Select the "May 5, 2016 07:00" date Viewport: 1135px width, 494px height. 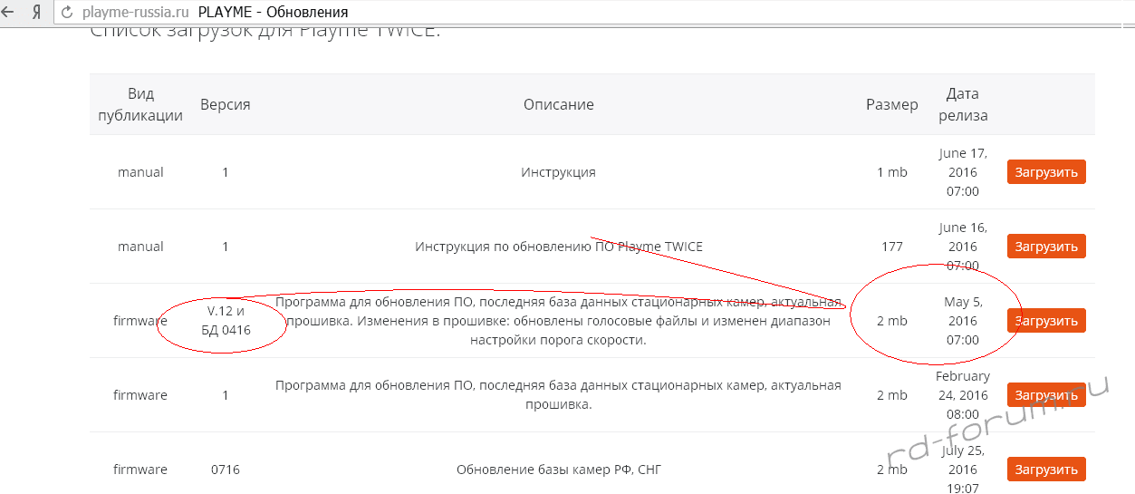point(963,321)
